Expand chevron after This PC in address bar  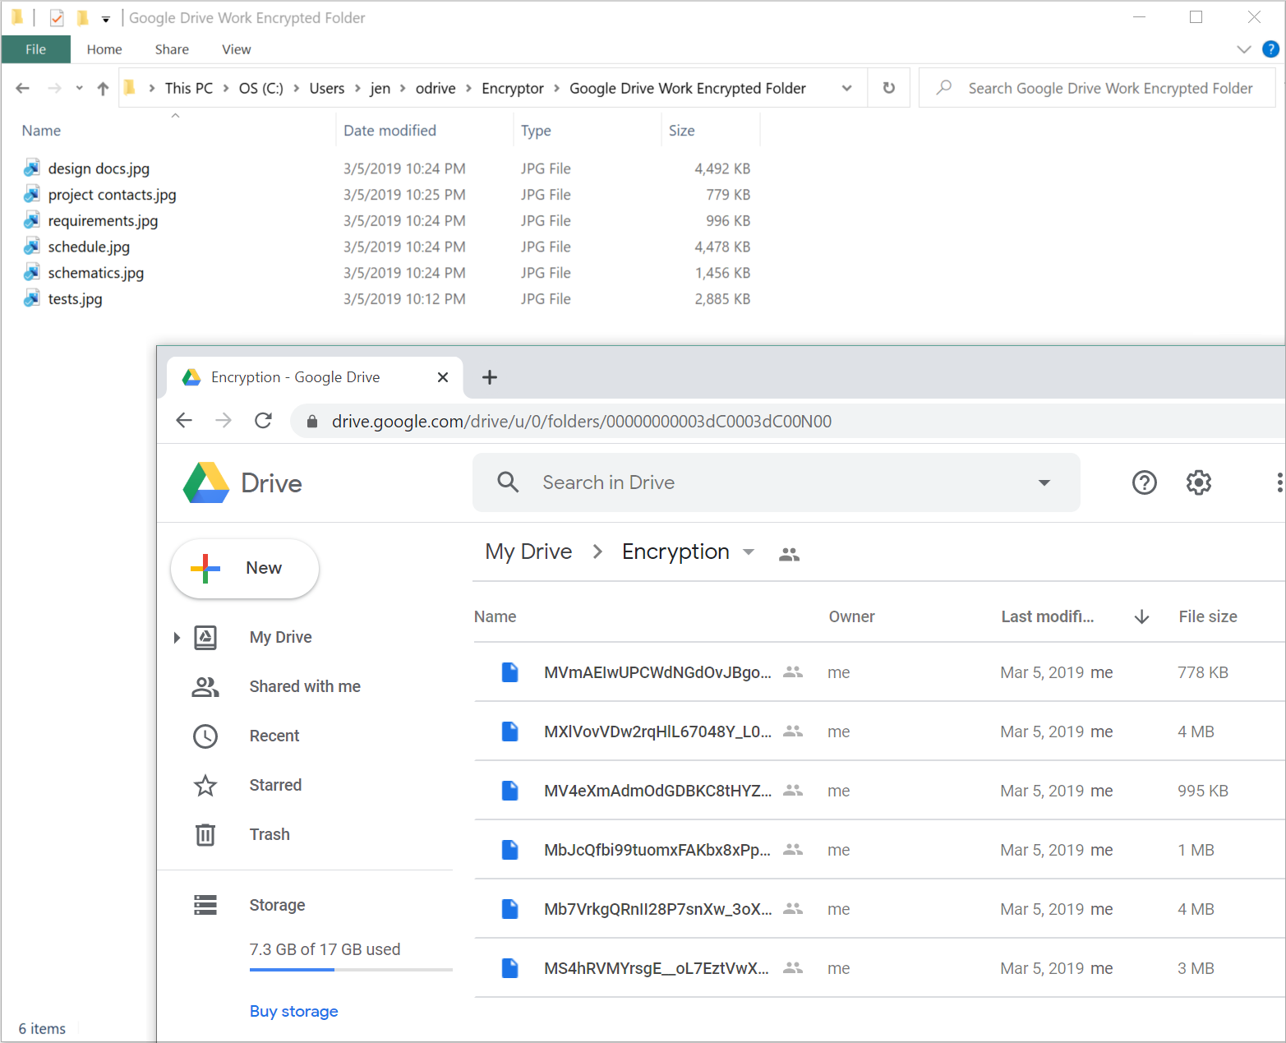[x=225, y=88]
